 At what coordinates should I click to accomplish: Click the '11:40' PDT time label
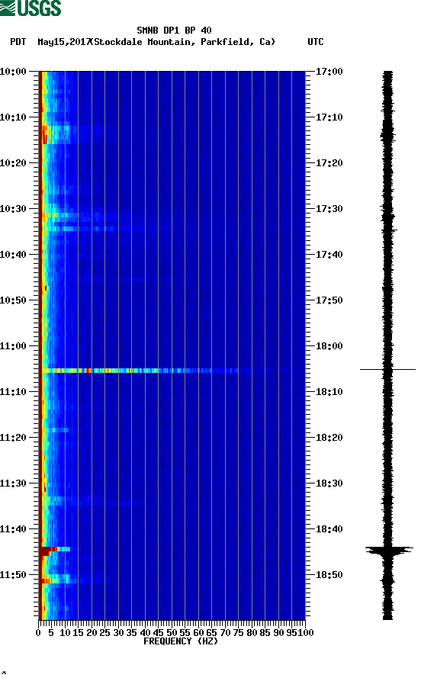pos(13,529)
